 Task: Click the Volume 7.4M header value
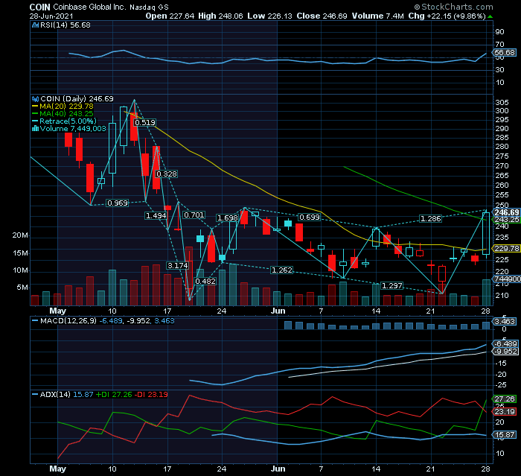pos(378,16)
